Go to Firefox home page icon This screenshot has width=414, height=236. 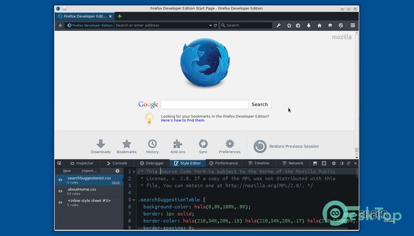tap(319, 25)
